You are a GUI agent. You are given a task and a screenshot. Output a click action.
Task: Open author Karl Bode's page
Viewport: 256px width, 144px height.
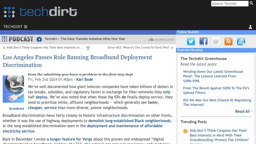85,79
